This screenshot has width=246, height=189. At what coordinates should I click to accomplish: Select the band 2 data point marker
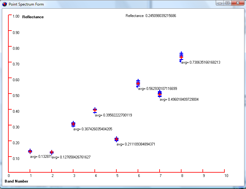[52, 152]
